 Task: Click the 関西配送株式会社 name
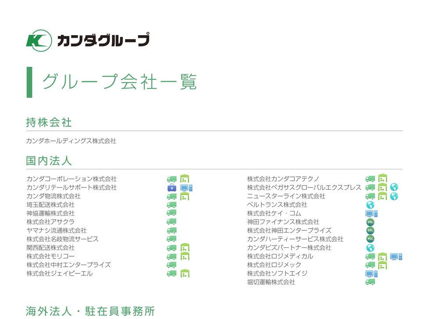click(50, 247)
